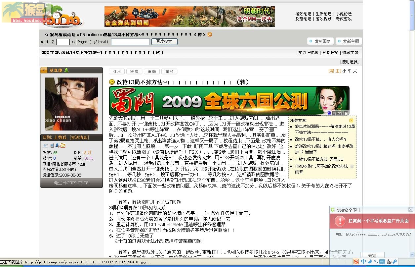The height and width of the screenshot is (267, 415).
Task: Toggle the half-moon full/half width icon
Action: 370,261
